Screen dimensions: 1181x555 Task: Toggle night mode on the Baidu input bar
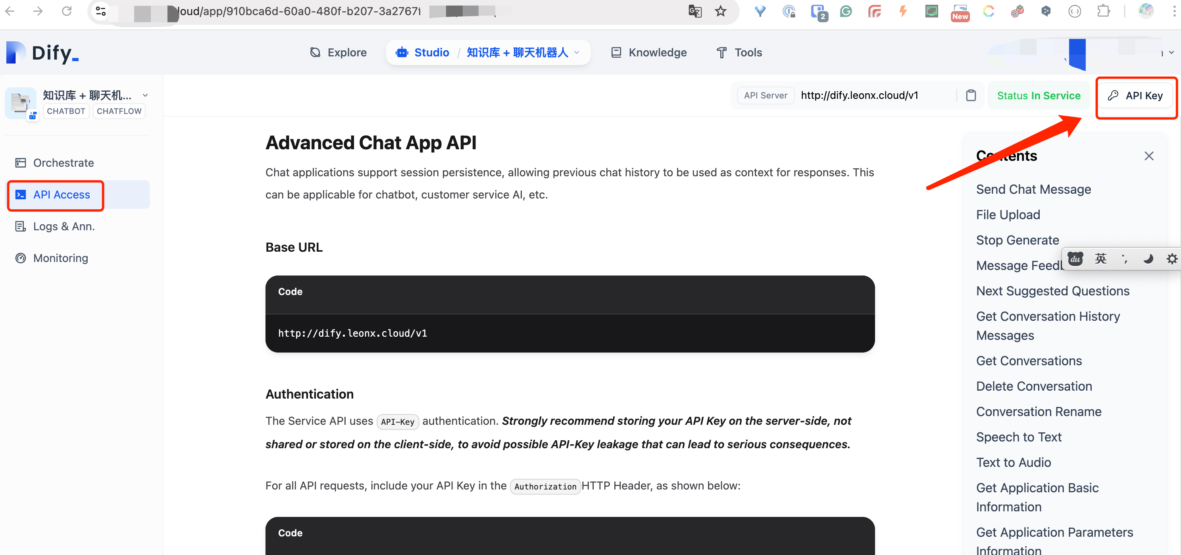pyautogui.click(x=1148, y=259)
